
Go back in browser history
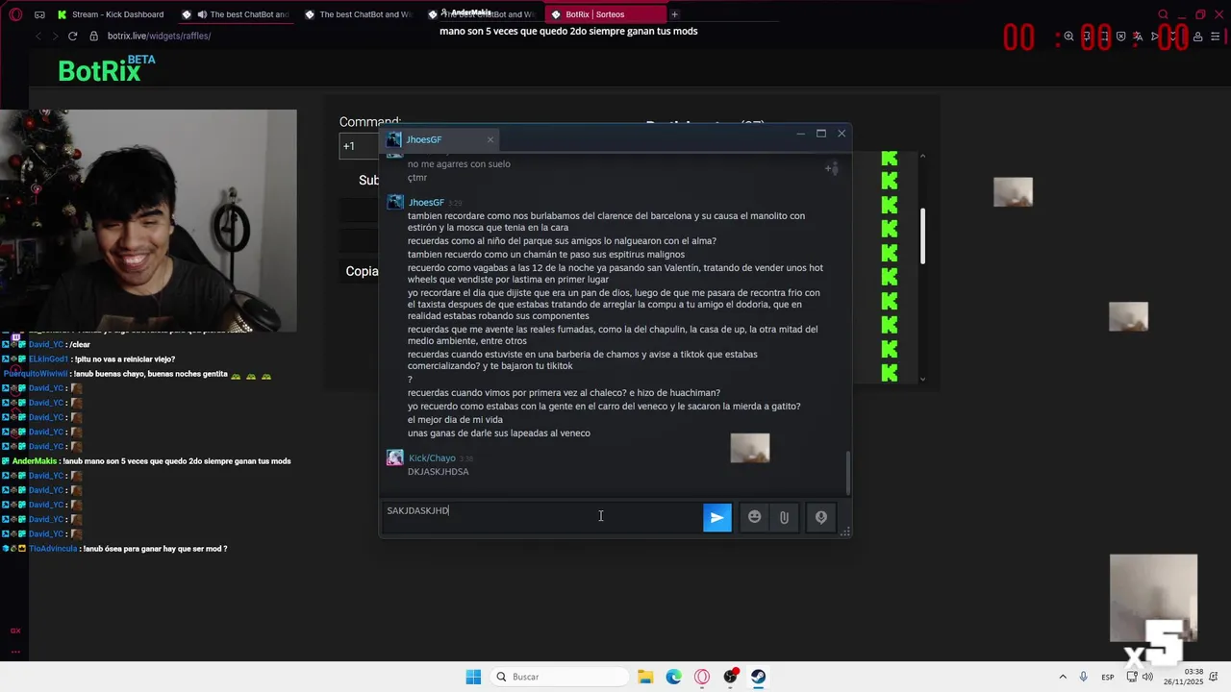(38, 36)
